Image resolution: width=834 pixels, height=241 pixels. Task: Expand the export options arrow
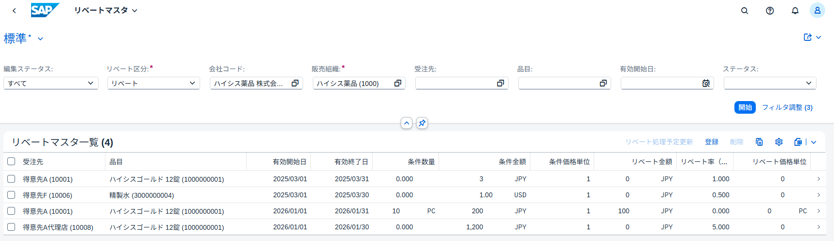pos(814,142)
